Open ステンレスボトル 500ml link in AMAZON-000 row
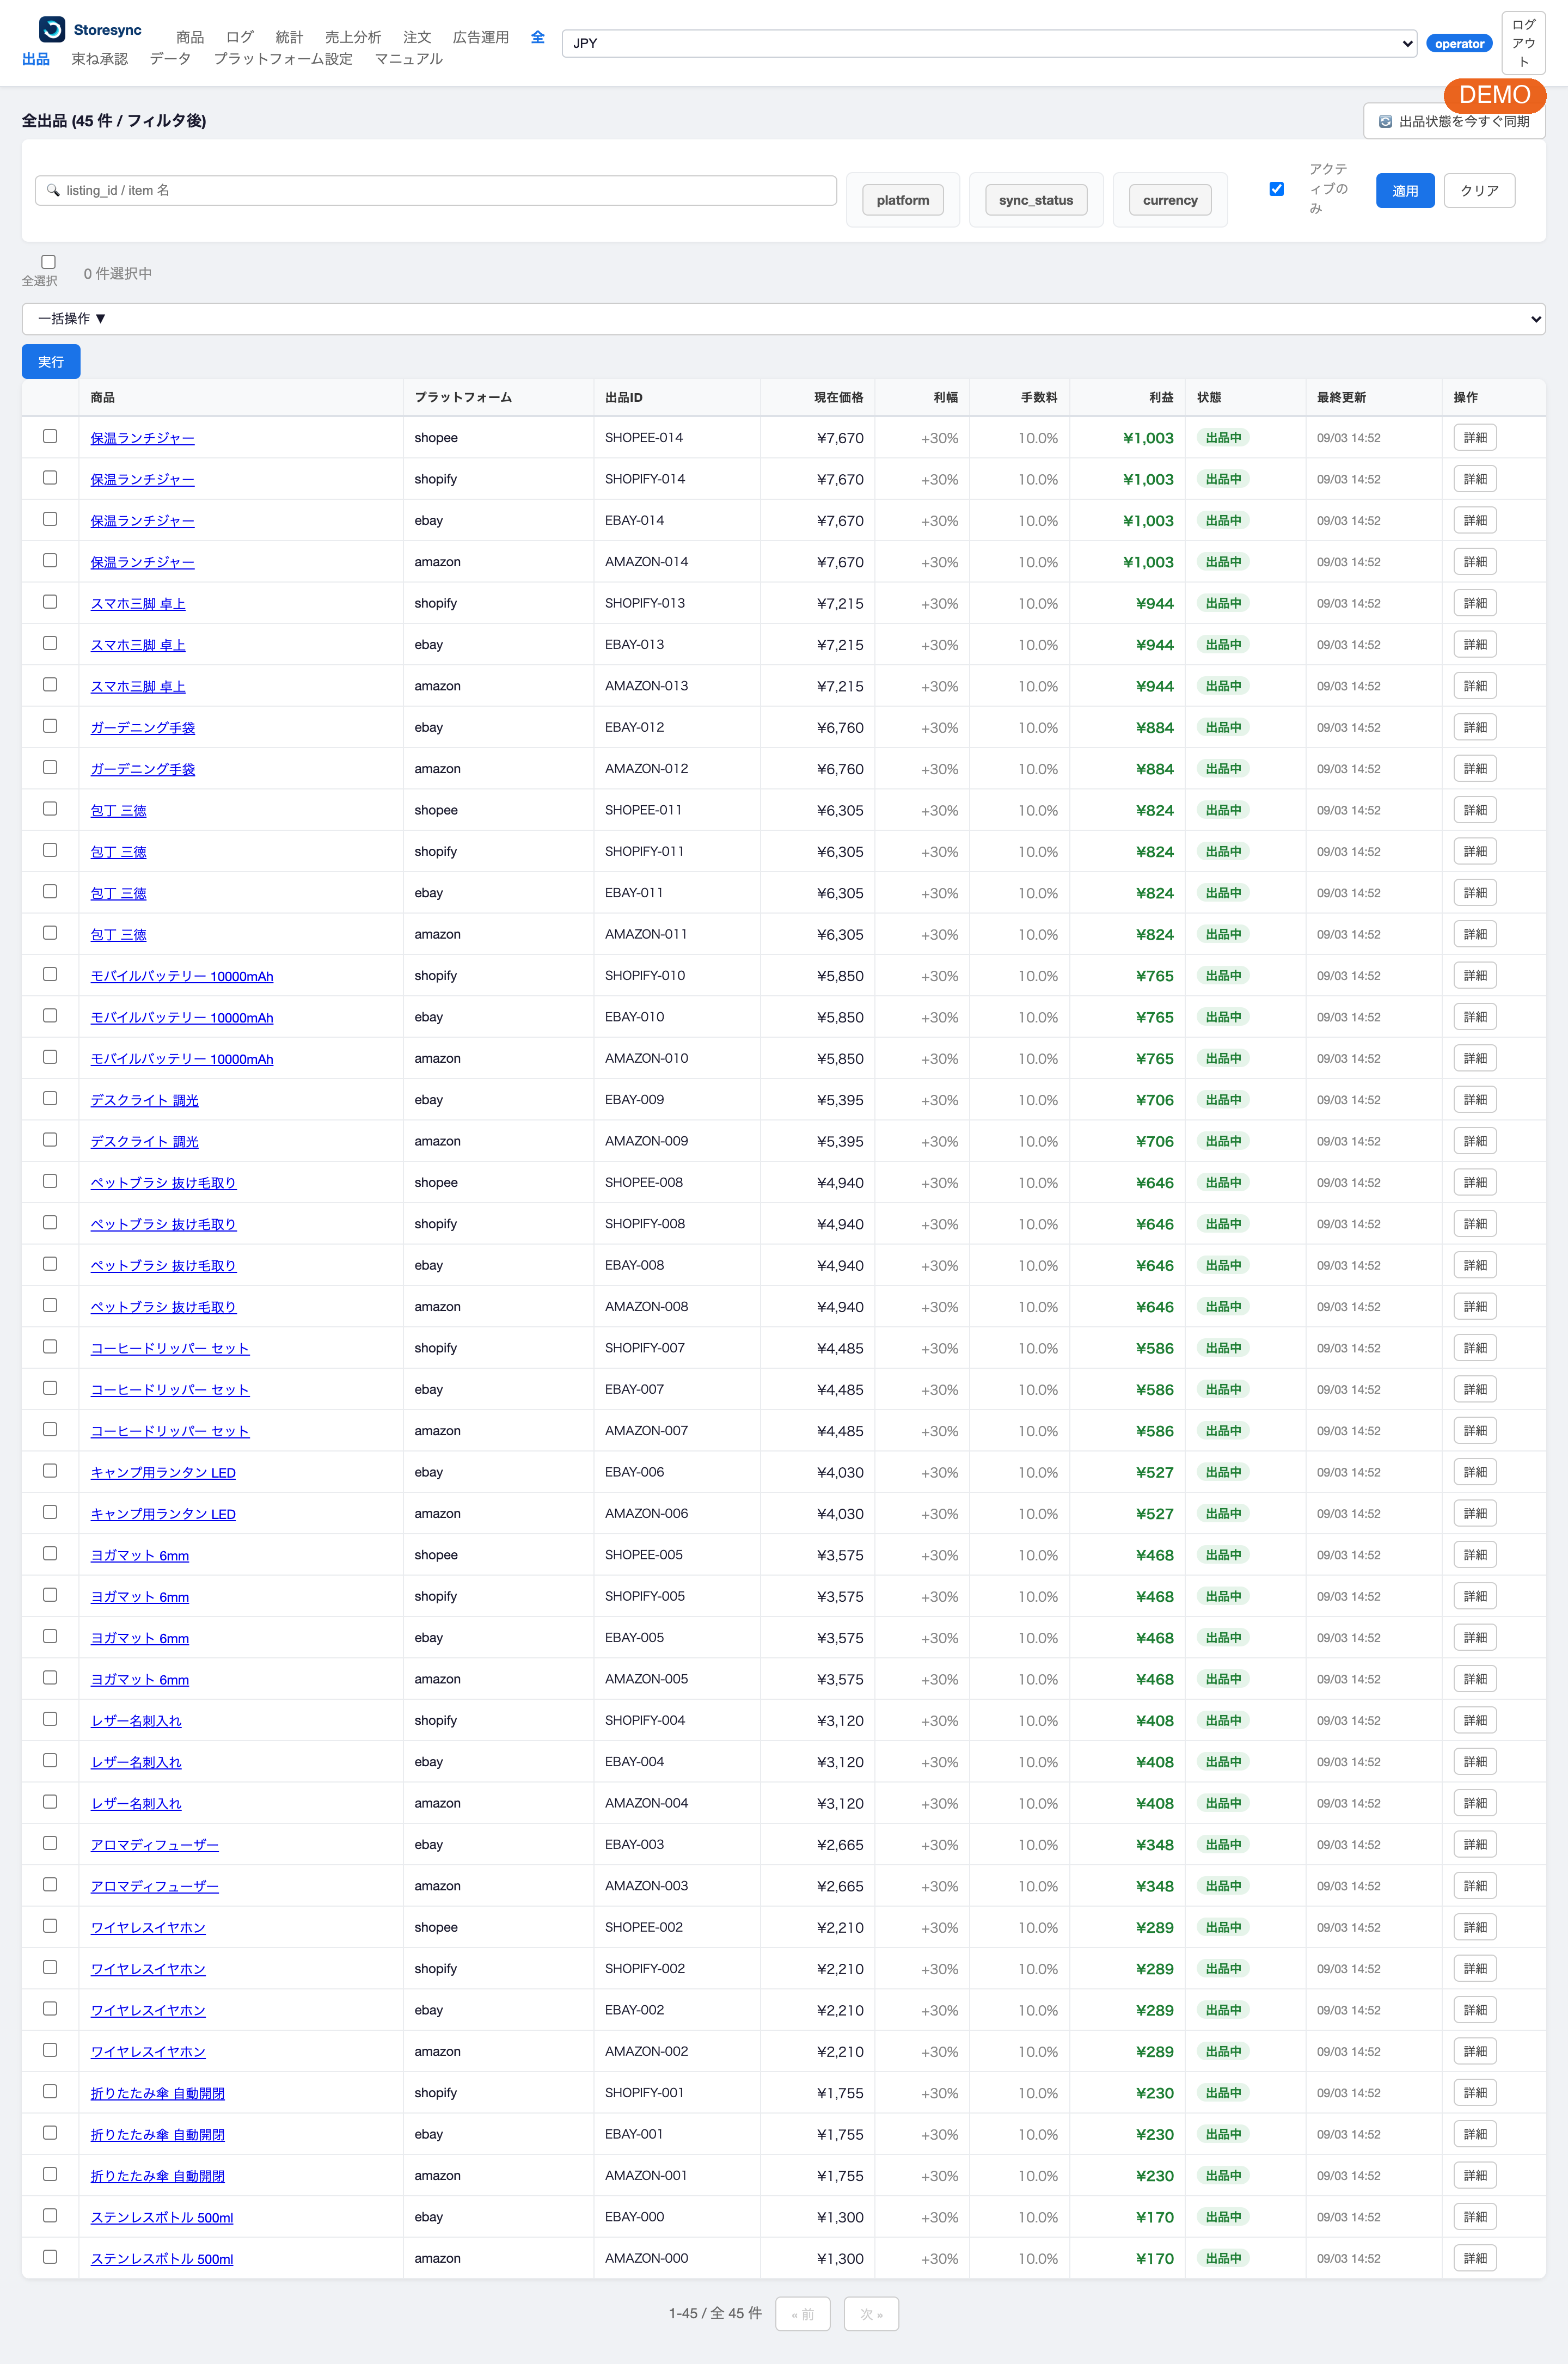Screen dimensions: 1568x2364 click(162, 2259)
